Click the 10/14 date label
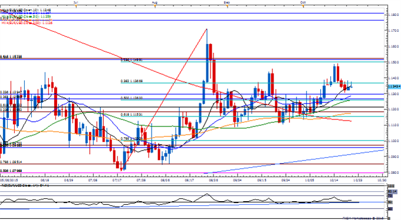 tap(334, 180)
